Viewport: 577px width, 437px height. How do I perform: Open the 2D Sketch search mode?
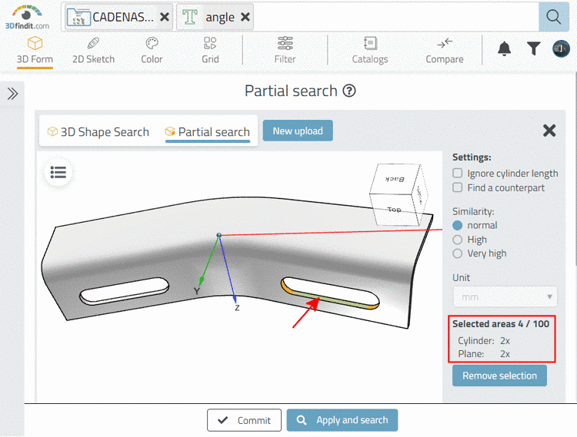[93, 51]
